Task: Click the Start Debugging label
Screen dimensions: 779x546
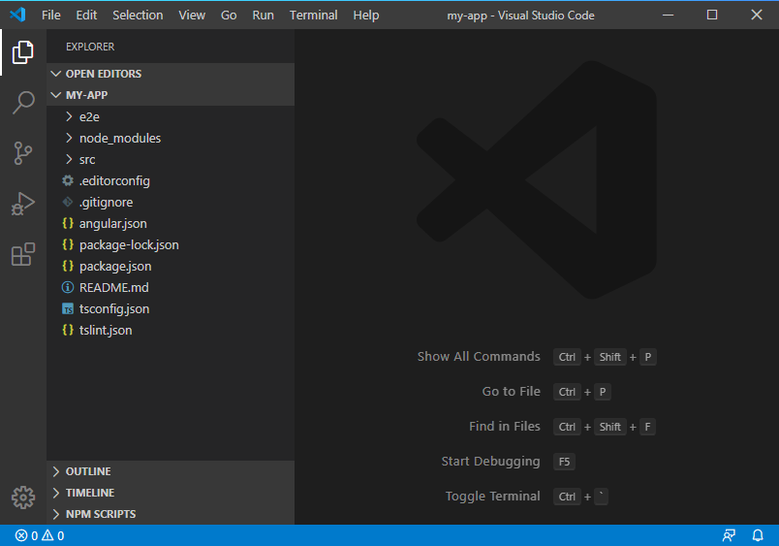Action: pyautogui.click(x=490, y=462)
